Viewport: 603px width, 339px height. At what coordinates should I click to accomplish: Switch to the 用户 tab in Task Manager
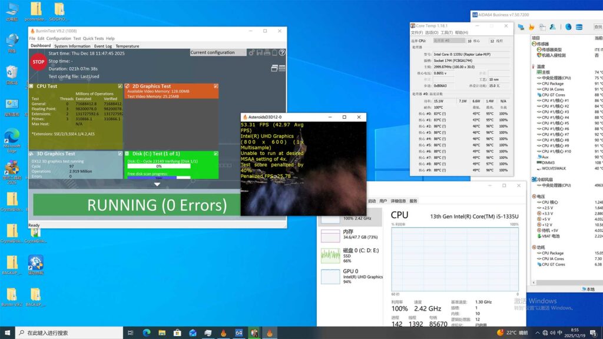(x=383, y=201)
